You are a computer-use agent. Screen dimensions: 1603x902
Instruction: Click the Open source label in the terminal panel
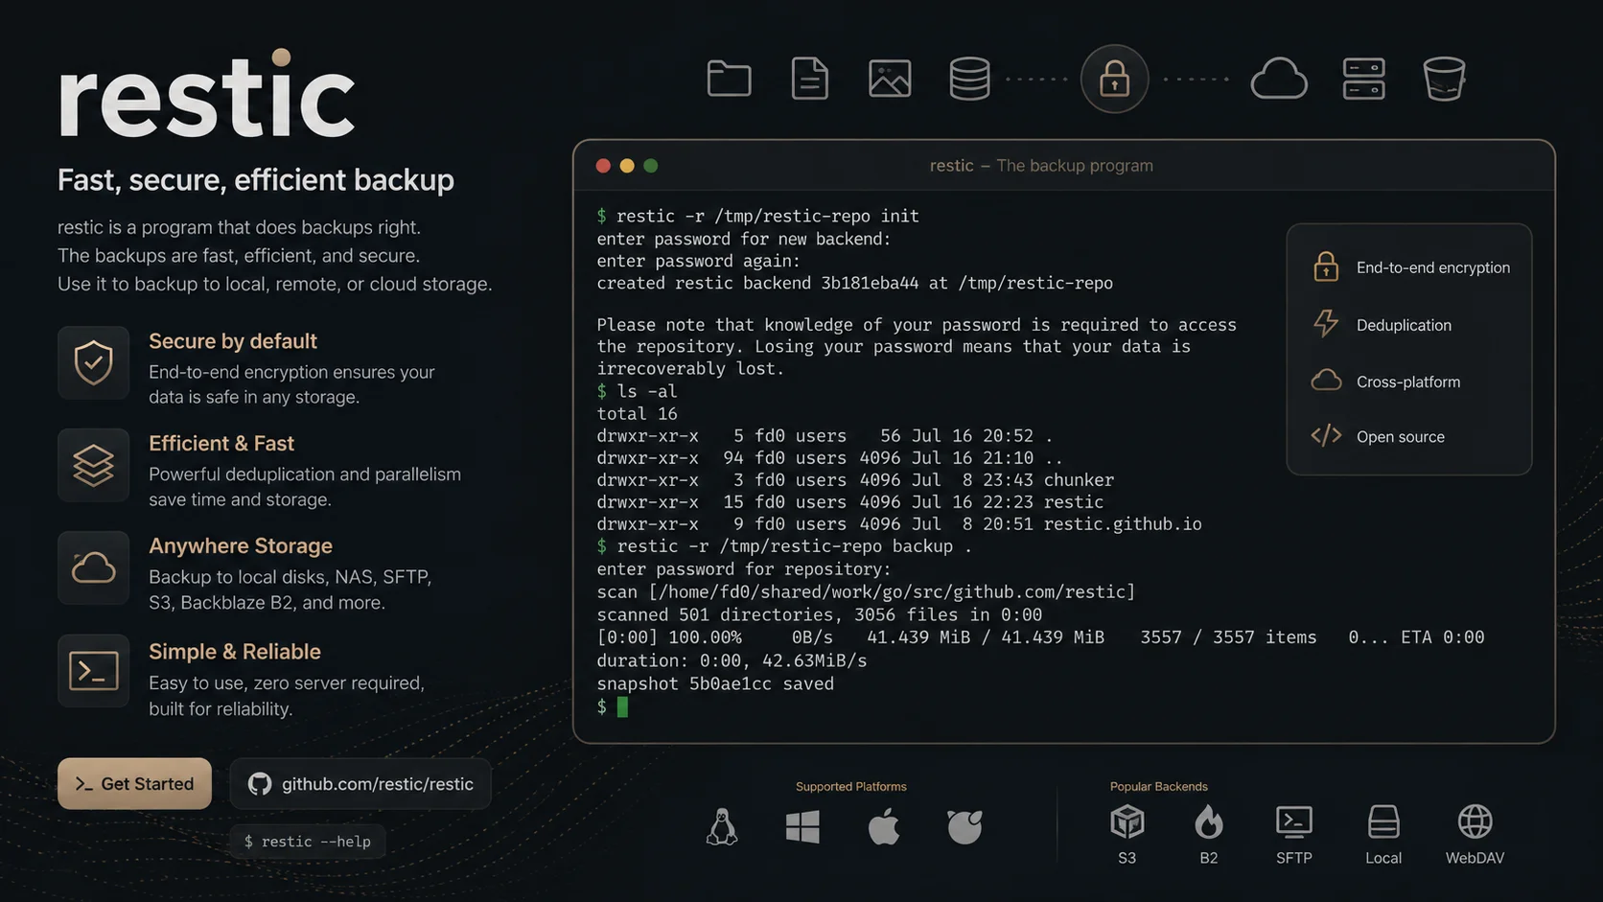1401,436
